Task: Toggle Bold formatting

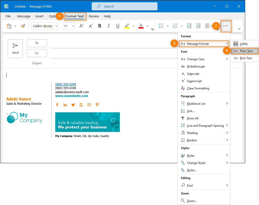Action: pyautogui.click(x=99, y=26)
